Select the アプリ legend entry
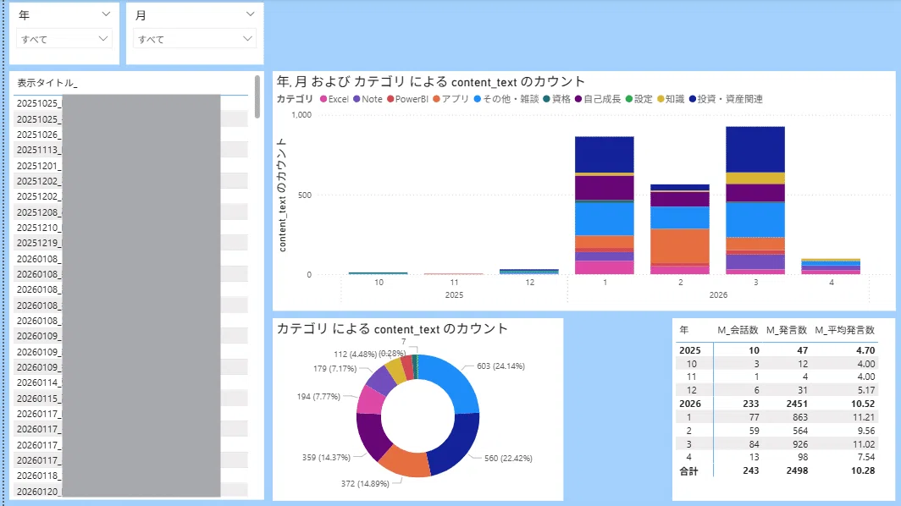Image resolution: width=901 pixels, height=506 pixels. coord(451,99)
